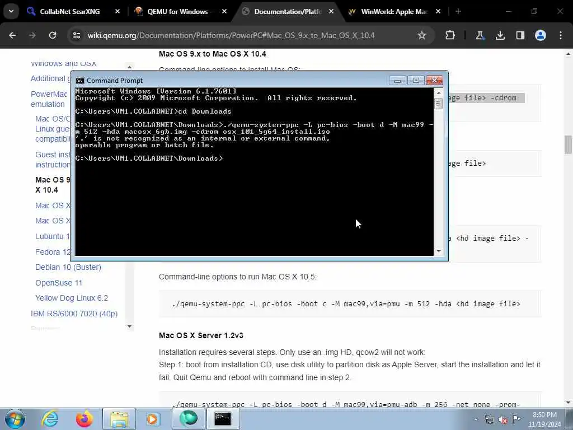573x430 pixels.
Task: Minimize the Command Prompt window
Action: pos(398,81)
